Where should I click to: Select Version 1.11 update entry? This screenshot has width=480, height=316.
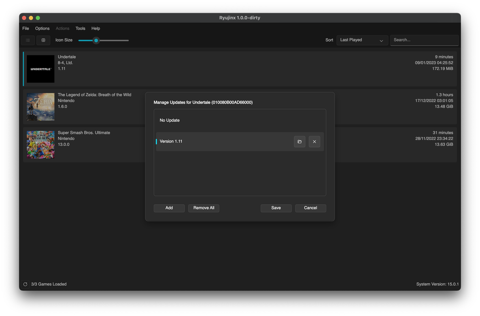tap(240, 141)
